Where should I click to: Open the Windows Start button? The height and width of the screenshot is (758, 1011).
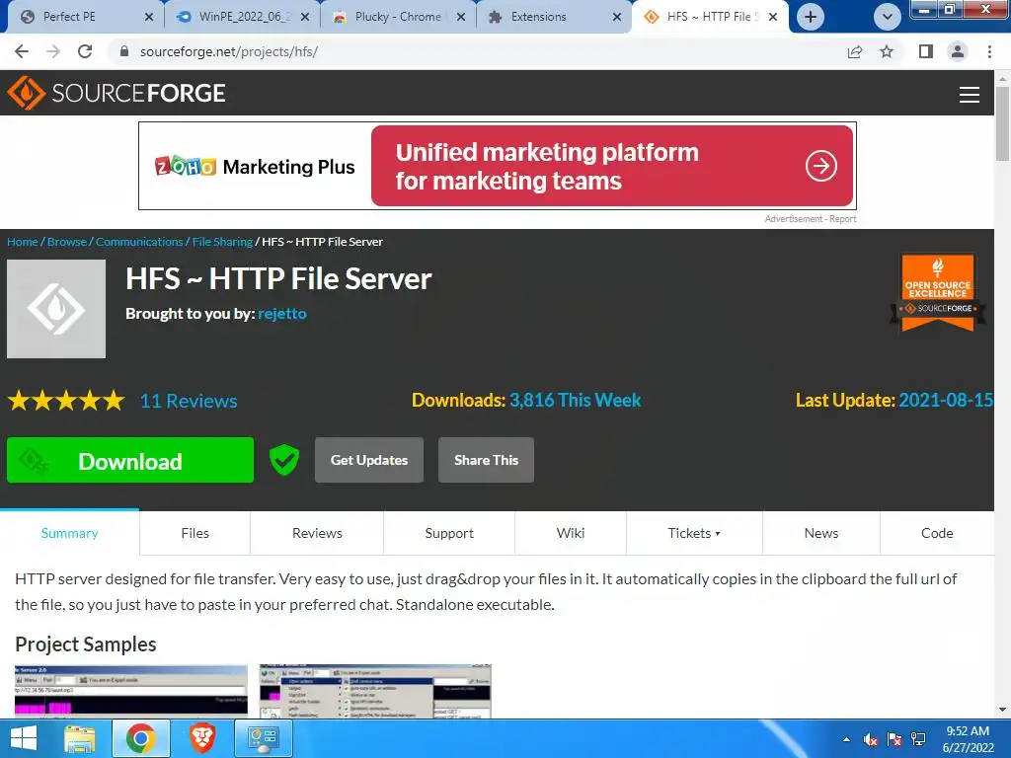pyautogui.click(x=24, y=738)
